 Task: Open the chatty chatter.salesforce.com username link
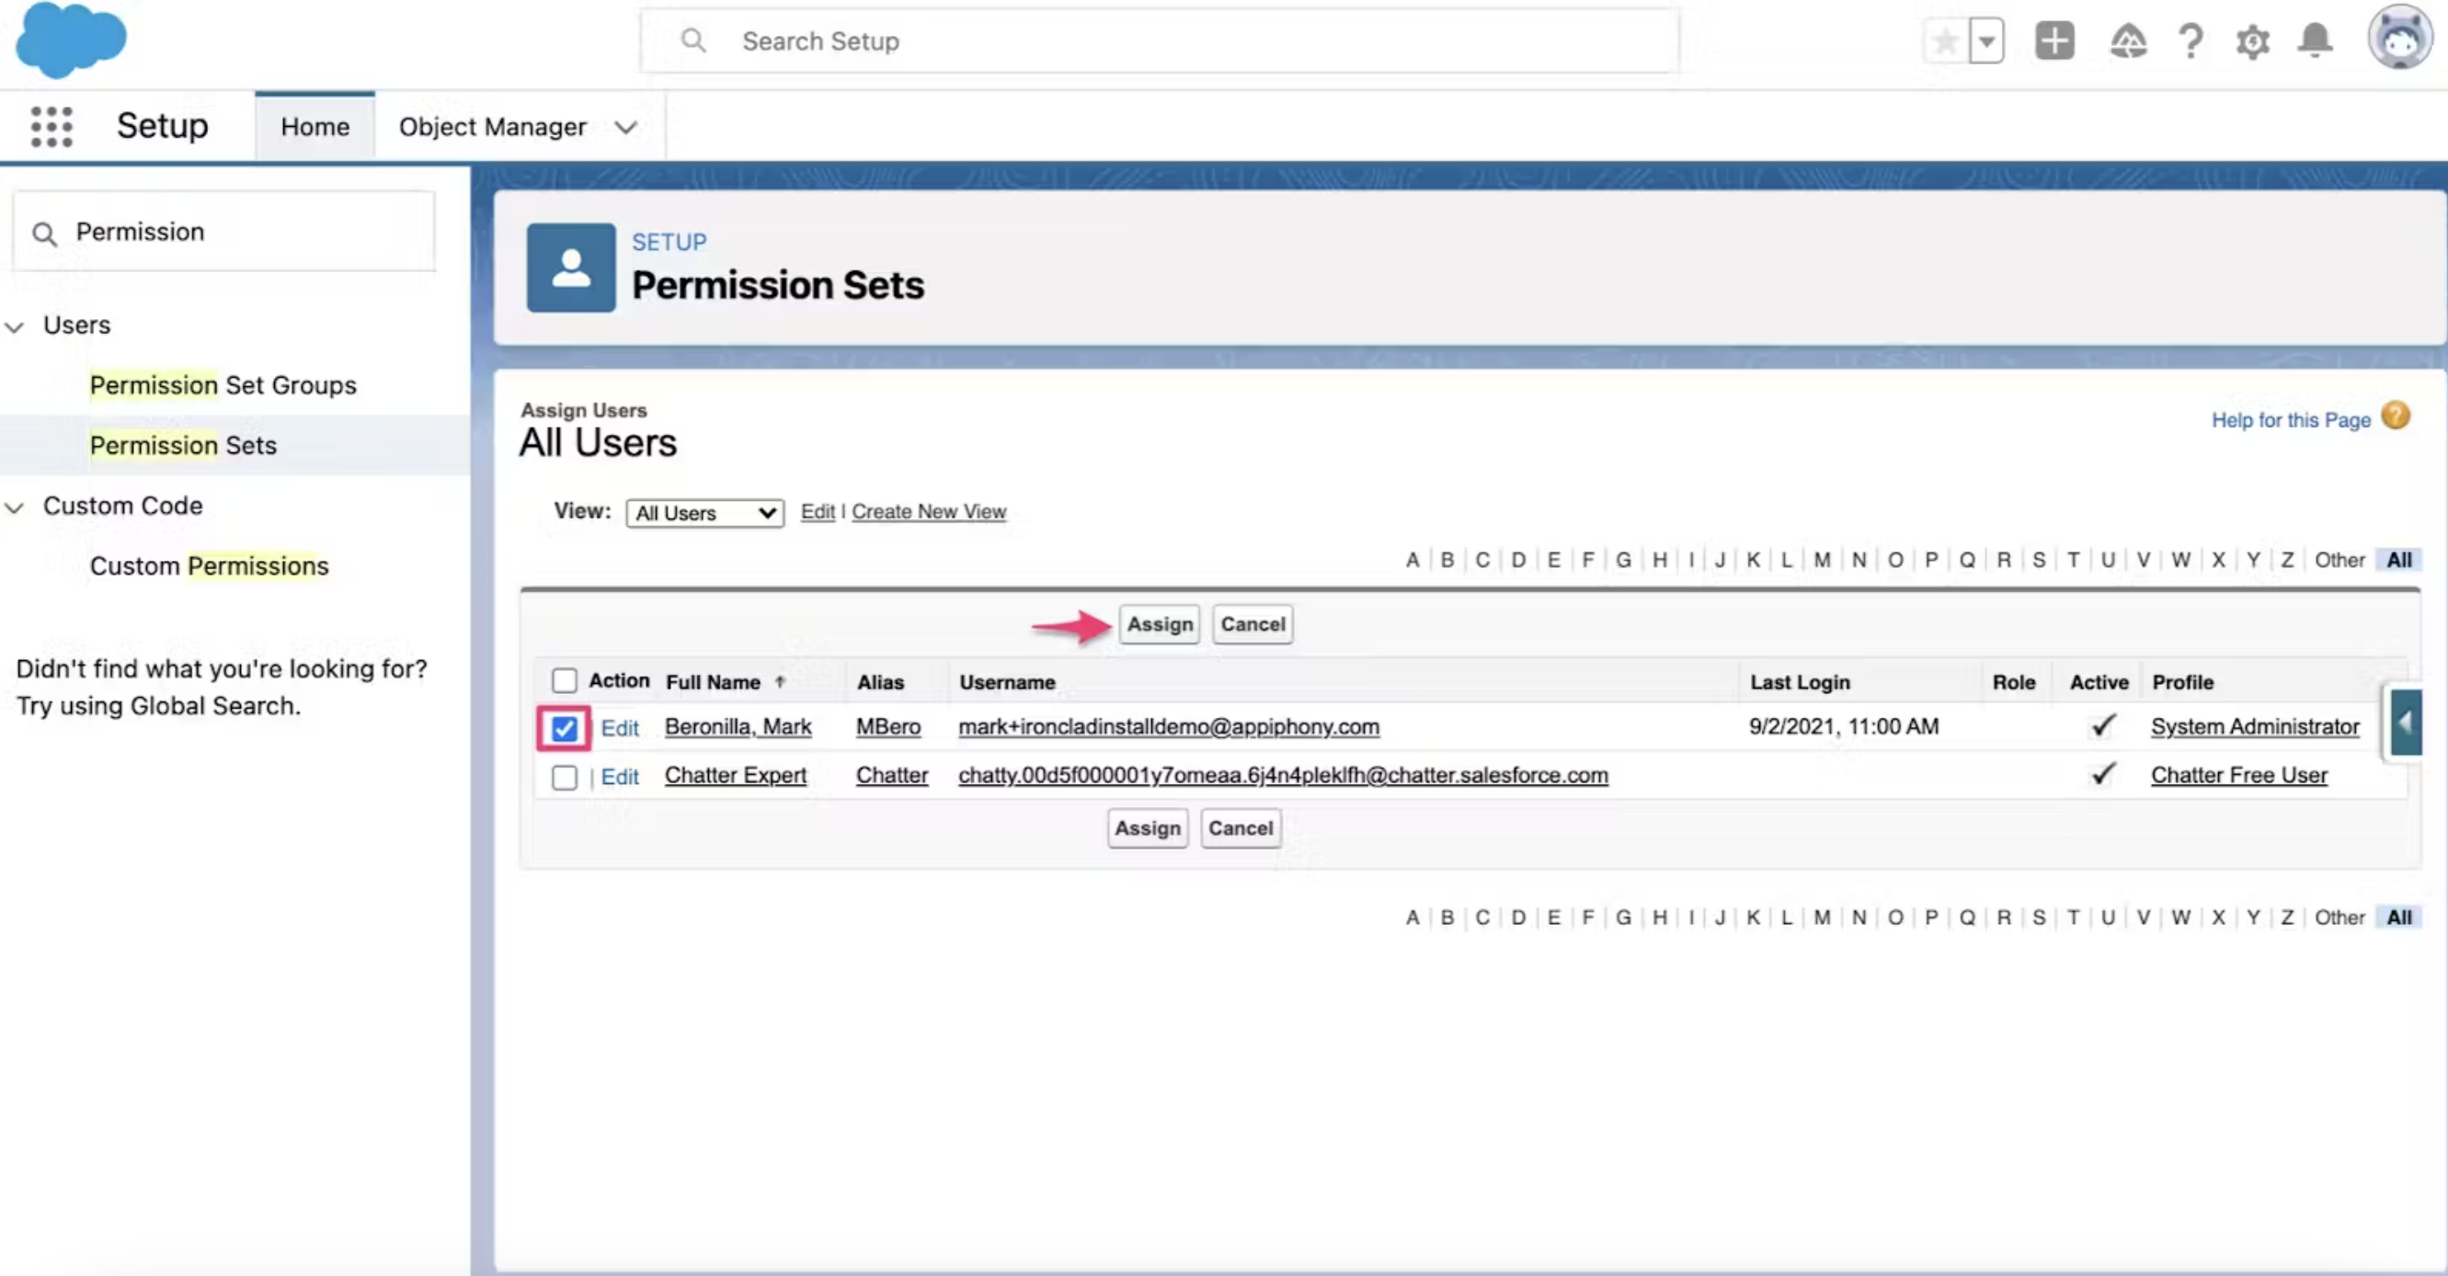[x=1283, y=775]
